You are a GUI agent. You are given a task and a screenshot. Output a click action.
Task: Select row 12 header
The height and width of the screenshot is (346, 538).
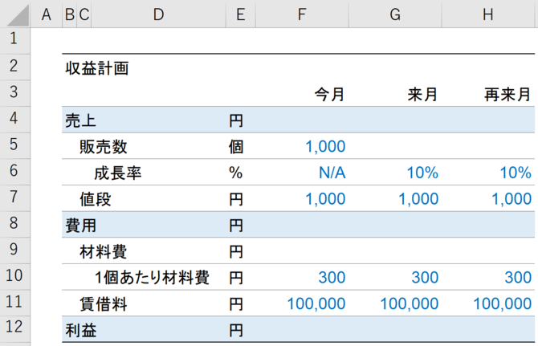pyautogui.click(x=14, y=327)
